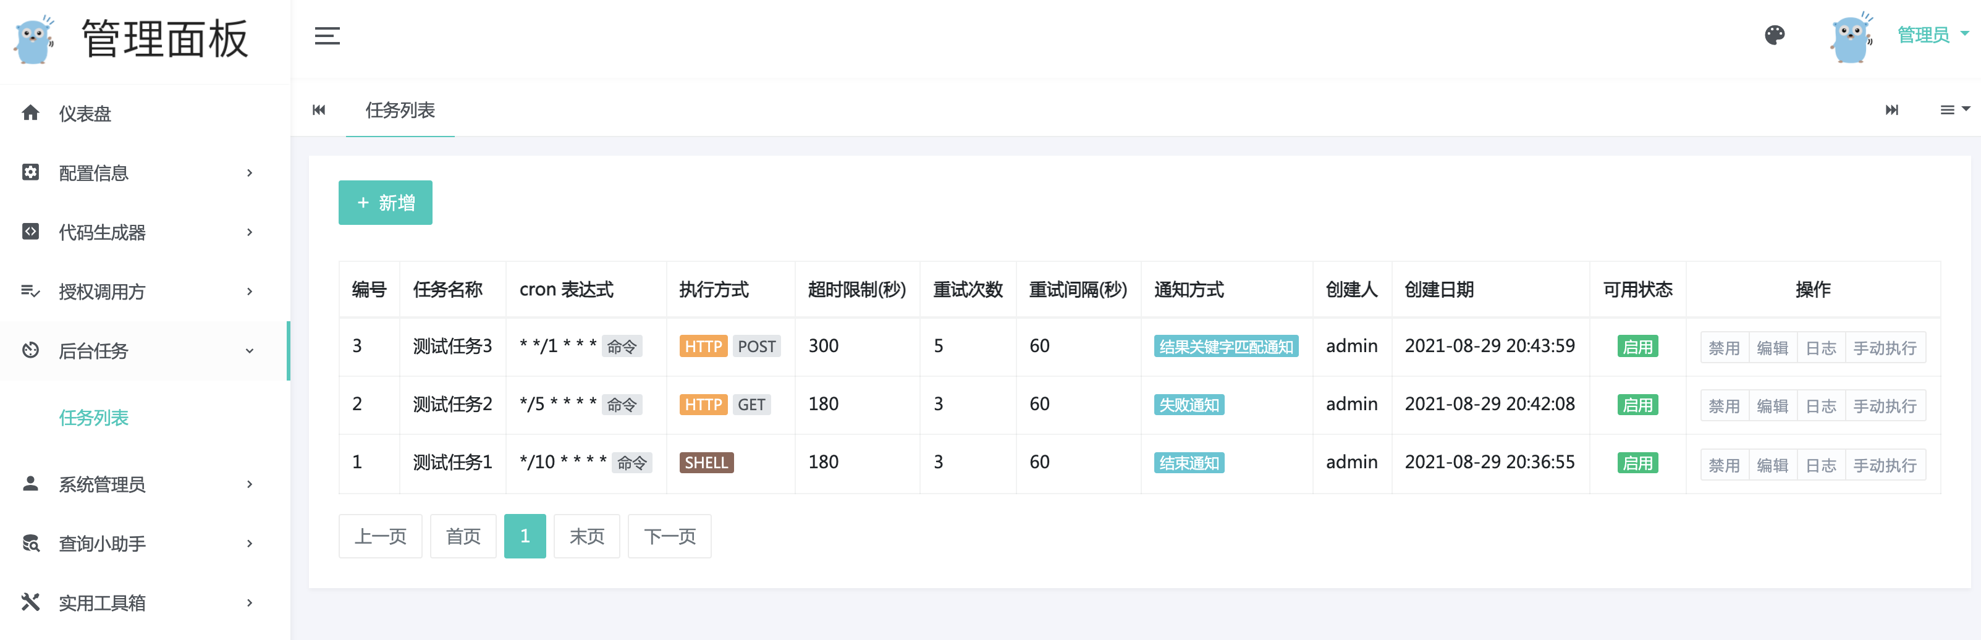Image resolution: width=1981 pixels, height=640 pixels.
Task: Click the 下一页 pagination button
Action: [x=669, y=536]
